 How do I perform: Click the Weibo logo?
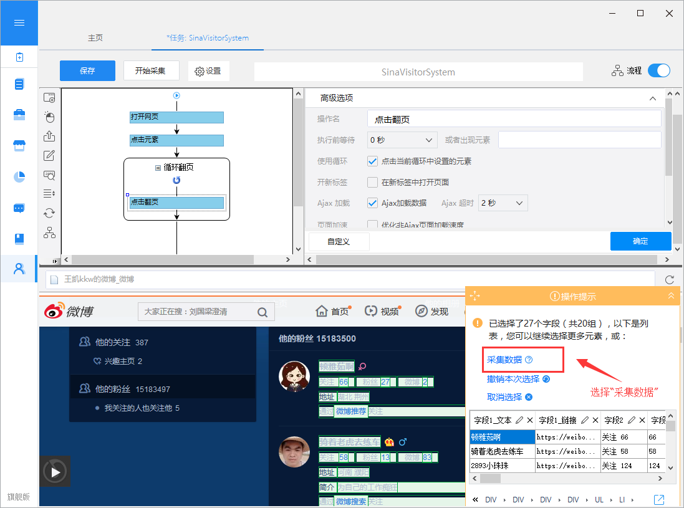(x=69, y=311)
